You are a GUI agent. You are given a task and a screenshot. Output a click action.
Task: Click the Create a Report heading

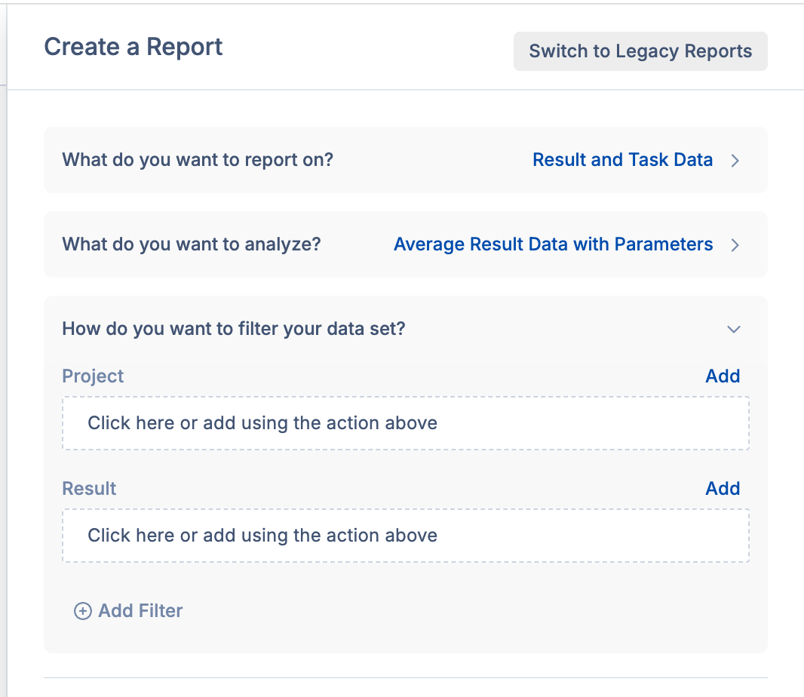133,47
